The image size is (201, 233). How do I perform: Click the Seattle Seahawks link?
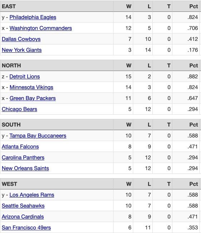click(x=23, y=206)
